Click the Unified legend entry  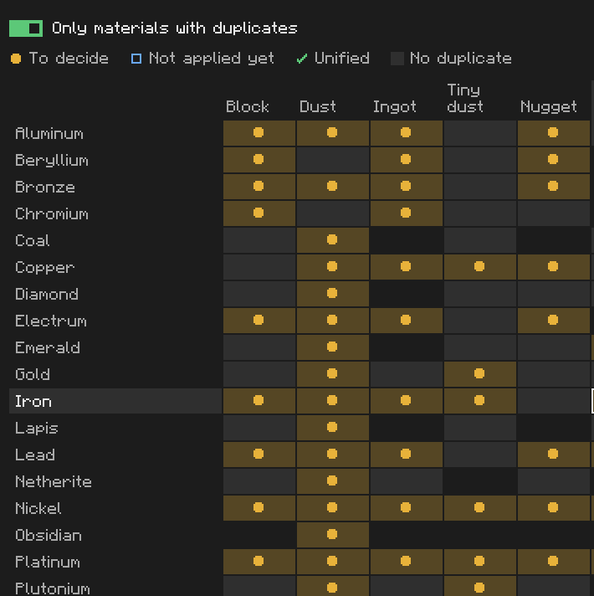pyautogui.click(x=333, y=59)
